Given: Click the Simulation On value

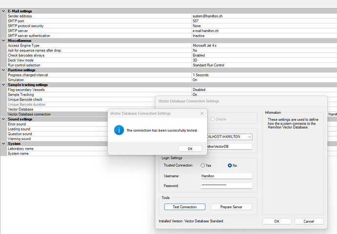Looking at the screenshot, I should coord(195,80).
